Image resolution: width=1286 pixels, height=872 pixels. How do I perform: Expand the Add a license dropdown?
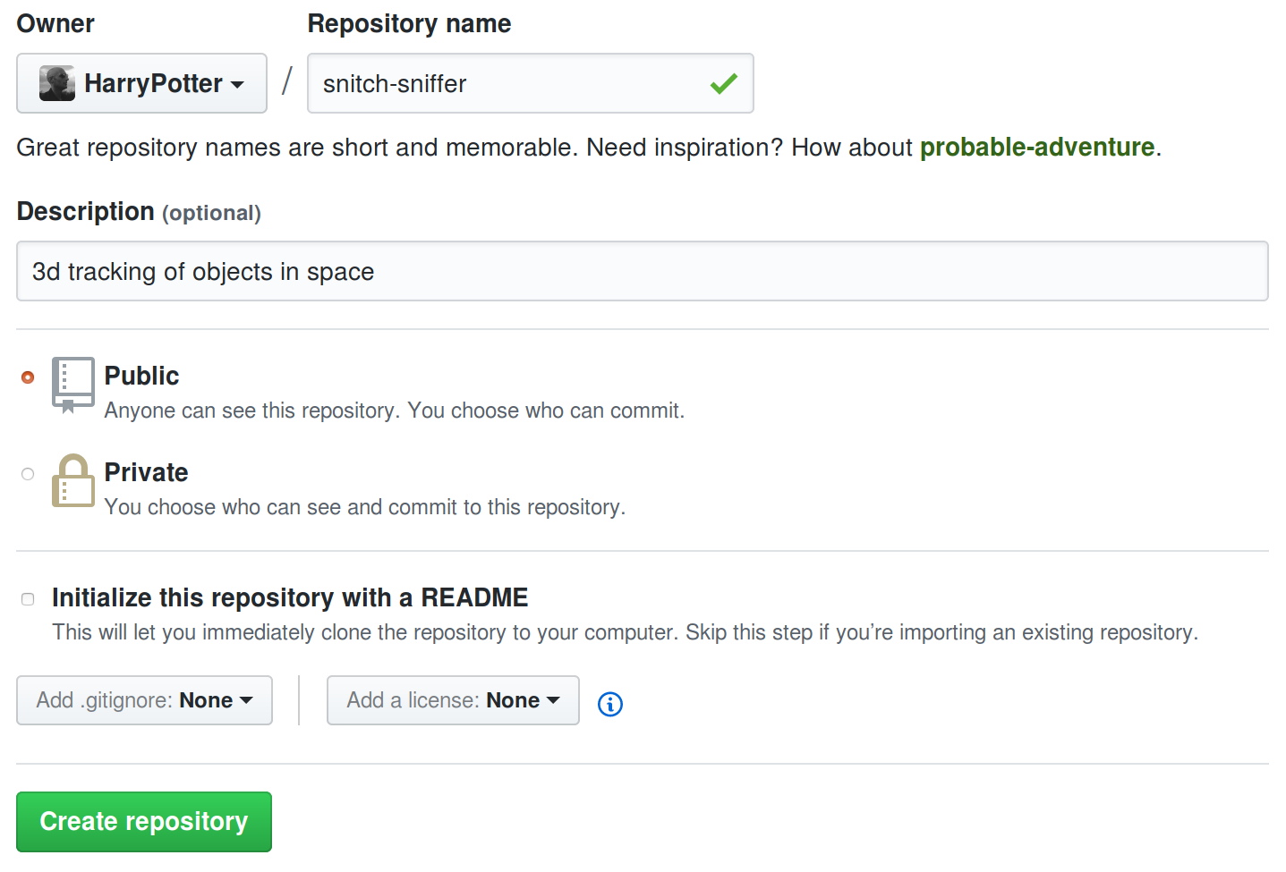pos(453,700)
